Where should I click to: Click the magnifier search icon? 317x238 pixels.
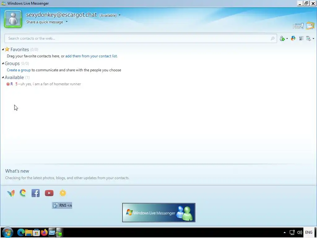point(272,38)
